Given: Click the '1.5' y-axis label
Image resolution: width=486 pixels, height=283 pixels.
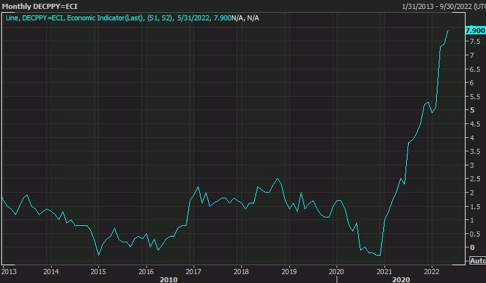Looking at the screenshot, I should tap(475, 206).
